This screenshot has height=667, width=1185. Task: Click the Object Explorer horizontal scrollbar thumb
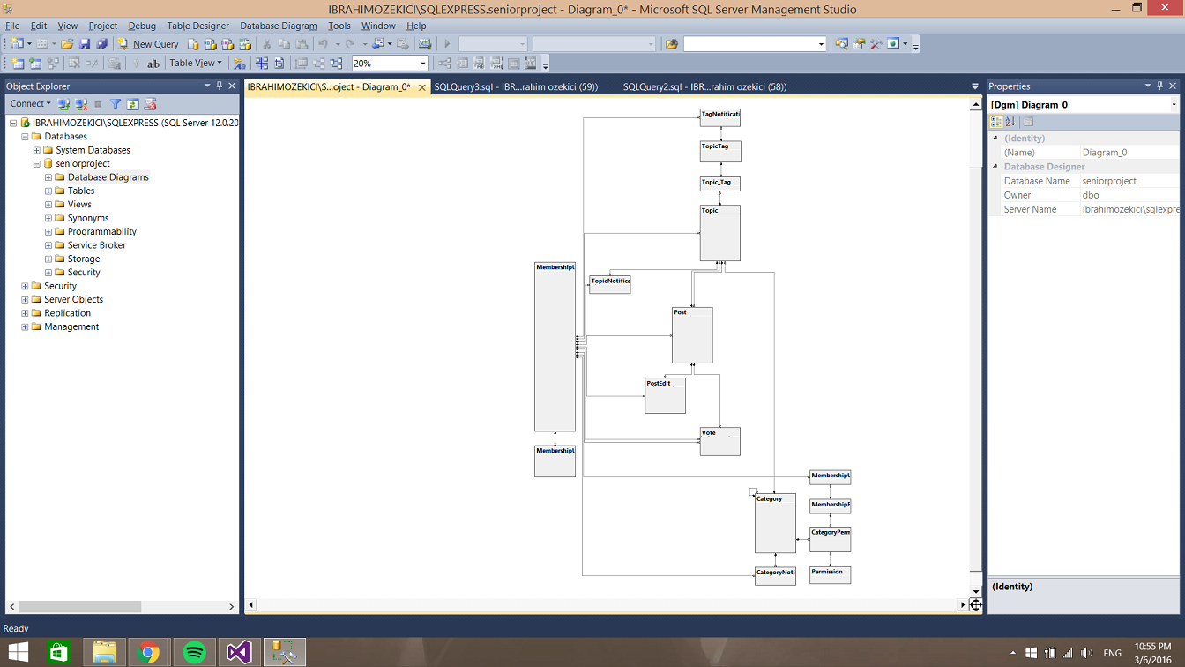point(79,607)
